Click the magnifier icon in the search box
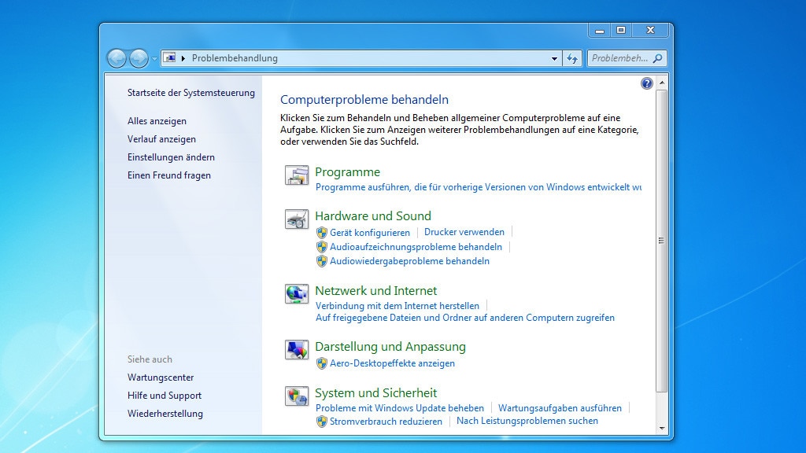The image size is (806, 453). pos(657,58)
